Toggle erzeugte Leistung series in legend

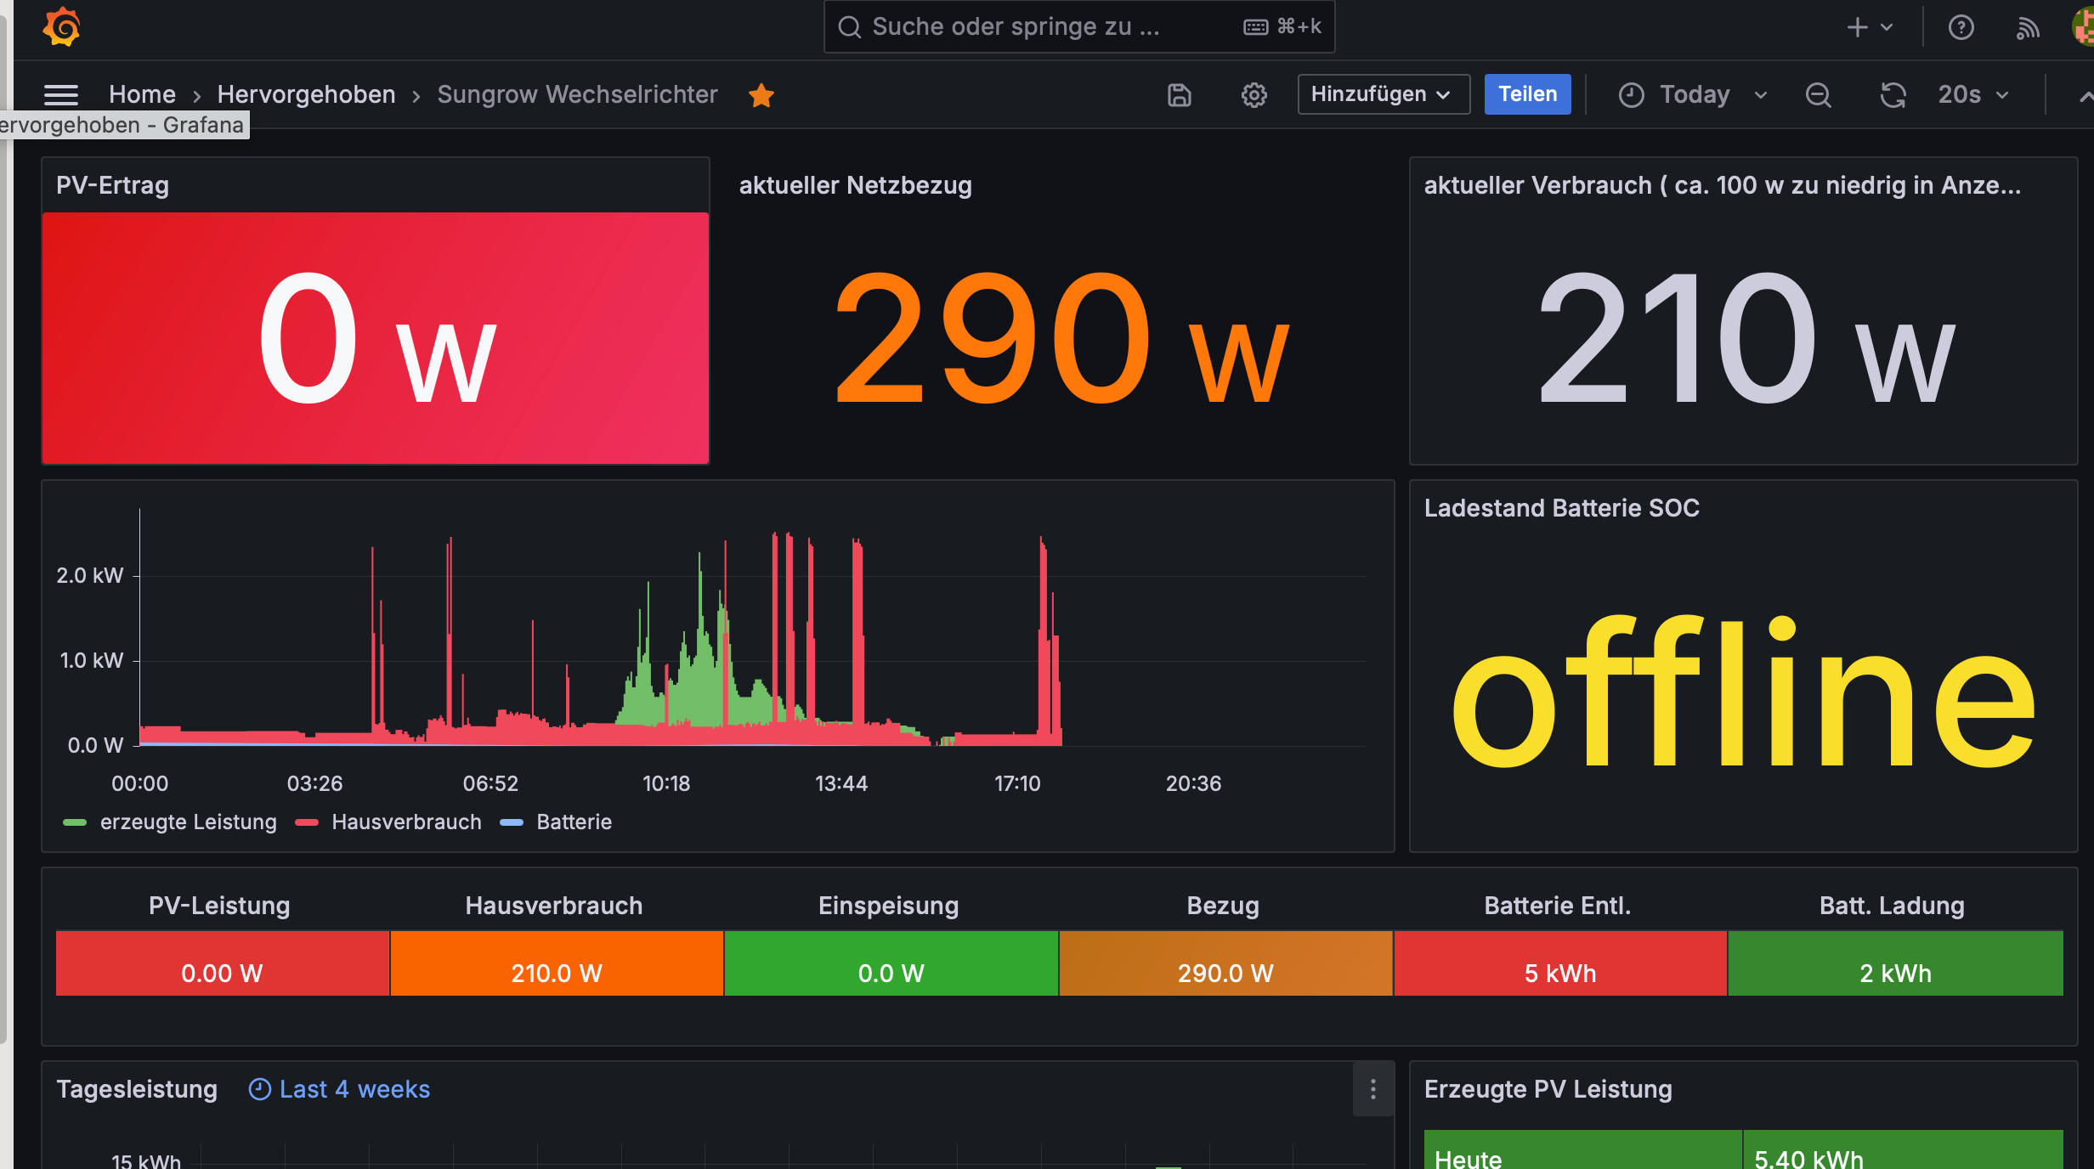coord(187,822)
